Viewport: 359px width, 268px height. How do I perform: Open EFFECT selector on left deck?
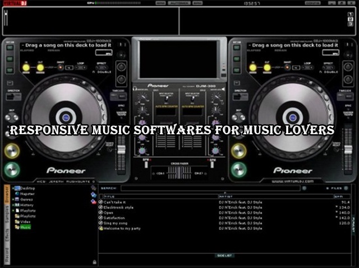[102, 68]
